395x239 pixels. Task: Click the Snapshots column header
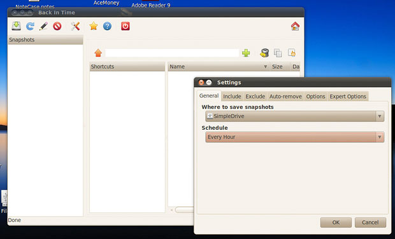(x=46, y=40)
